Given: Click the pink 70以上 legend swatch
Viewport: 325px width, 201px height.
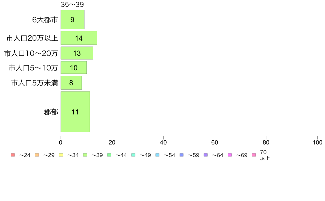Looking at the screenshot, I should [x=254, y=155].
